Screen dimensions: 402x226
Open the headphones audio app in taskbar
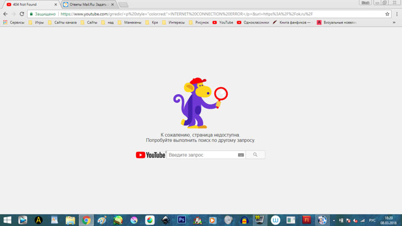pyautogui.click(x=244, y=220)
